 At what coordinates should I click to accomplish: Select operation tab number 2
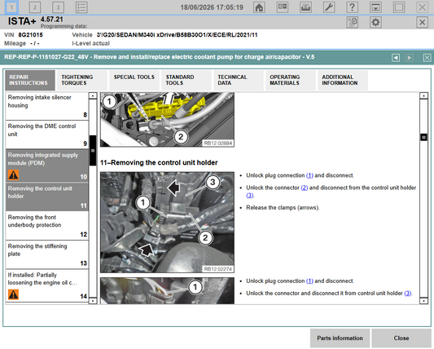(x=35, y=7)
